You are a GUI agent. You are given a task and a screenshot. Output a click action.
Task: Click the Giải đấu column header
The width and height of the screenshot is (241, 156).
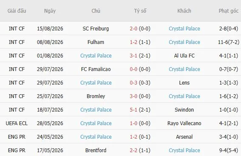pyautogui.click(x=17, y=11)
